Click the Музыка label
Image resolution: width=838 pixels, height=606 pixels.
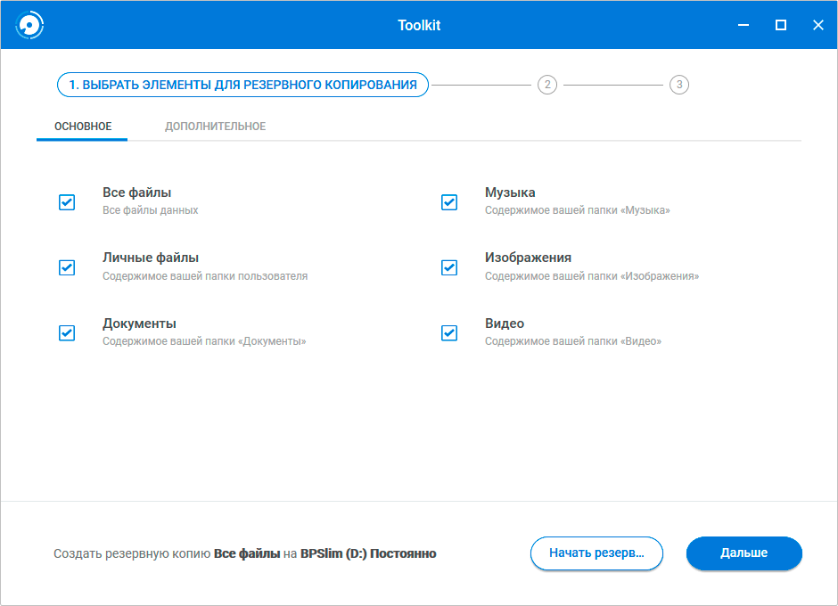pyautogui.click(x=510, y=192)
